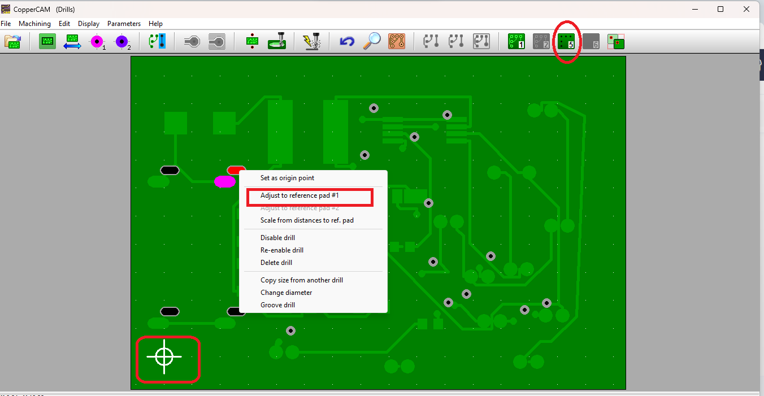Switch to layer 2 view icon
The image size is (764, 396).
pyautogui.click(x=541, y=41)
